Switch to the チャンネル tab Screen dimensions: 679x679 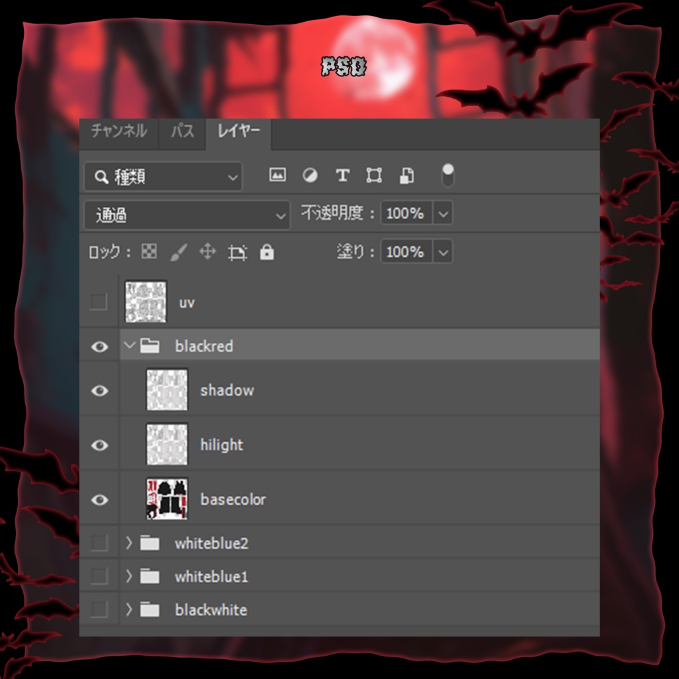119,131
